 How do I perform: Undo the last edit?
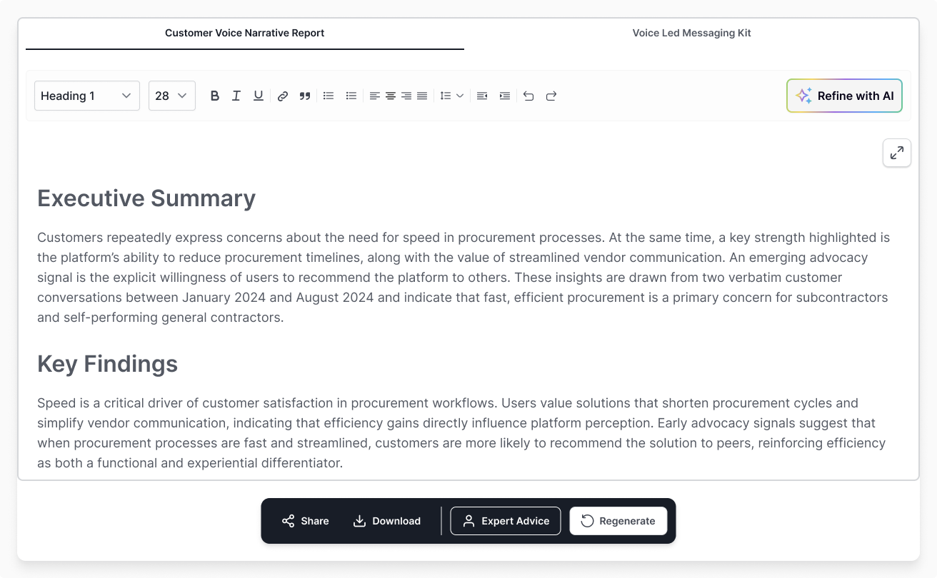[x=528, y=95]
